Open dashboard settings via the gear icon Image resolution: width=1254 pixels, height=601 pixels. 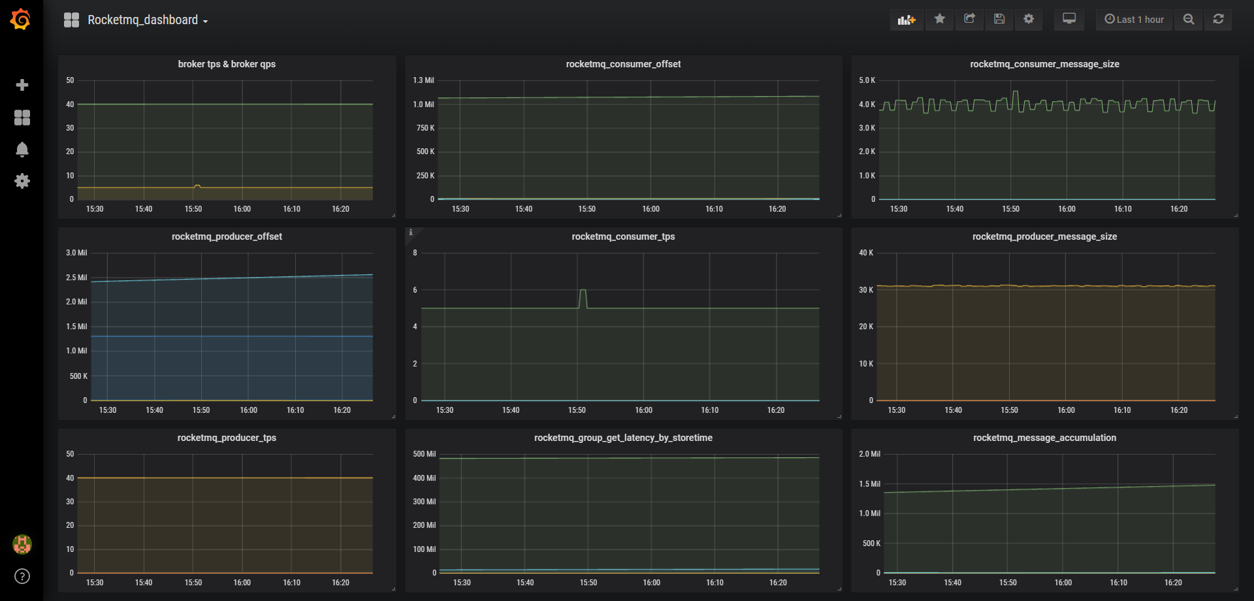pos(1028,20)
